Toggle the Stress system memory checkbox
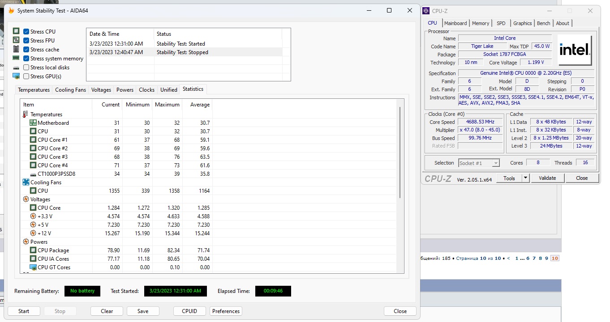The height and width of the screenshot is (322, 610). coord(26,59)
